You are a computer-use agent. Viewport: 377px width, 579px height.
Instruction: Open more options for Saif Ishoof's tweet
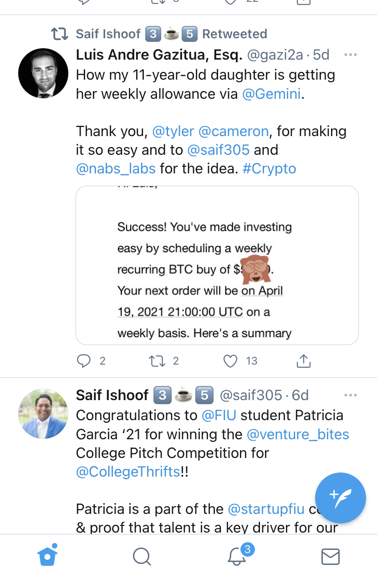[x=350, y=395]
